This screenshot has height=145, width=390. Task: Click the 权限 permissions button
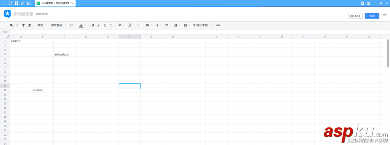click(355, 16)
